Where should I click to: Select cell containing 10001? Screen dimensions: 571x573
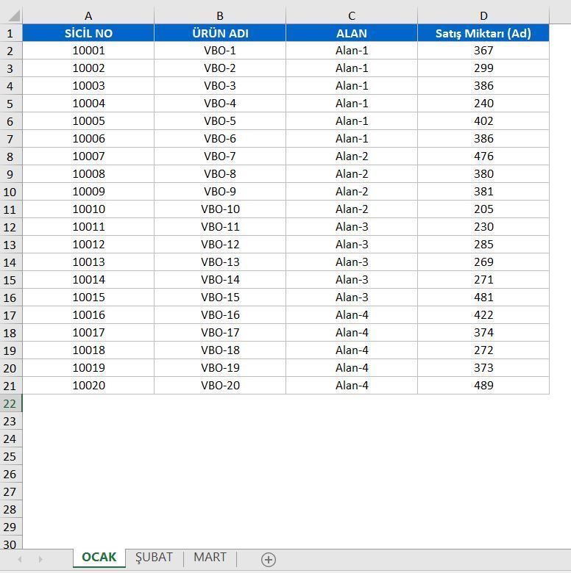(x=88, y=51)
